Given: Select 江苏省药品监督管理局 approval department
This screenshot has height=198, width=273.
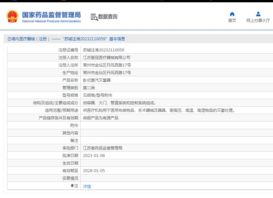Looking at the screenshot, I should point(103,148).
